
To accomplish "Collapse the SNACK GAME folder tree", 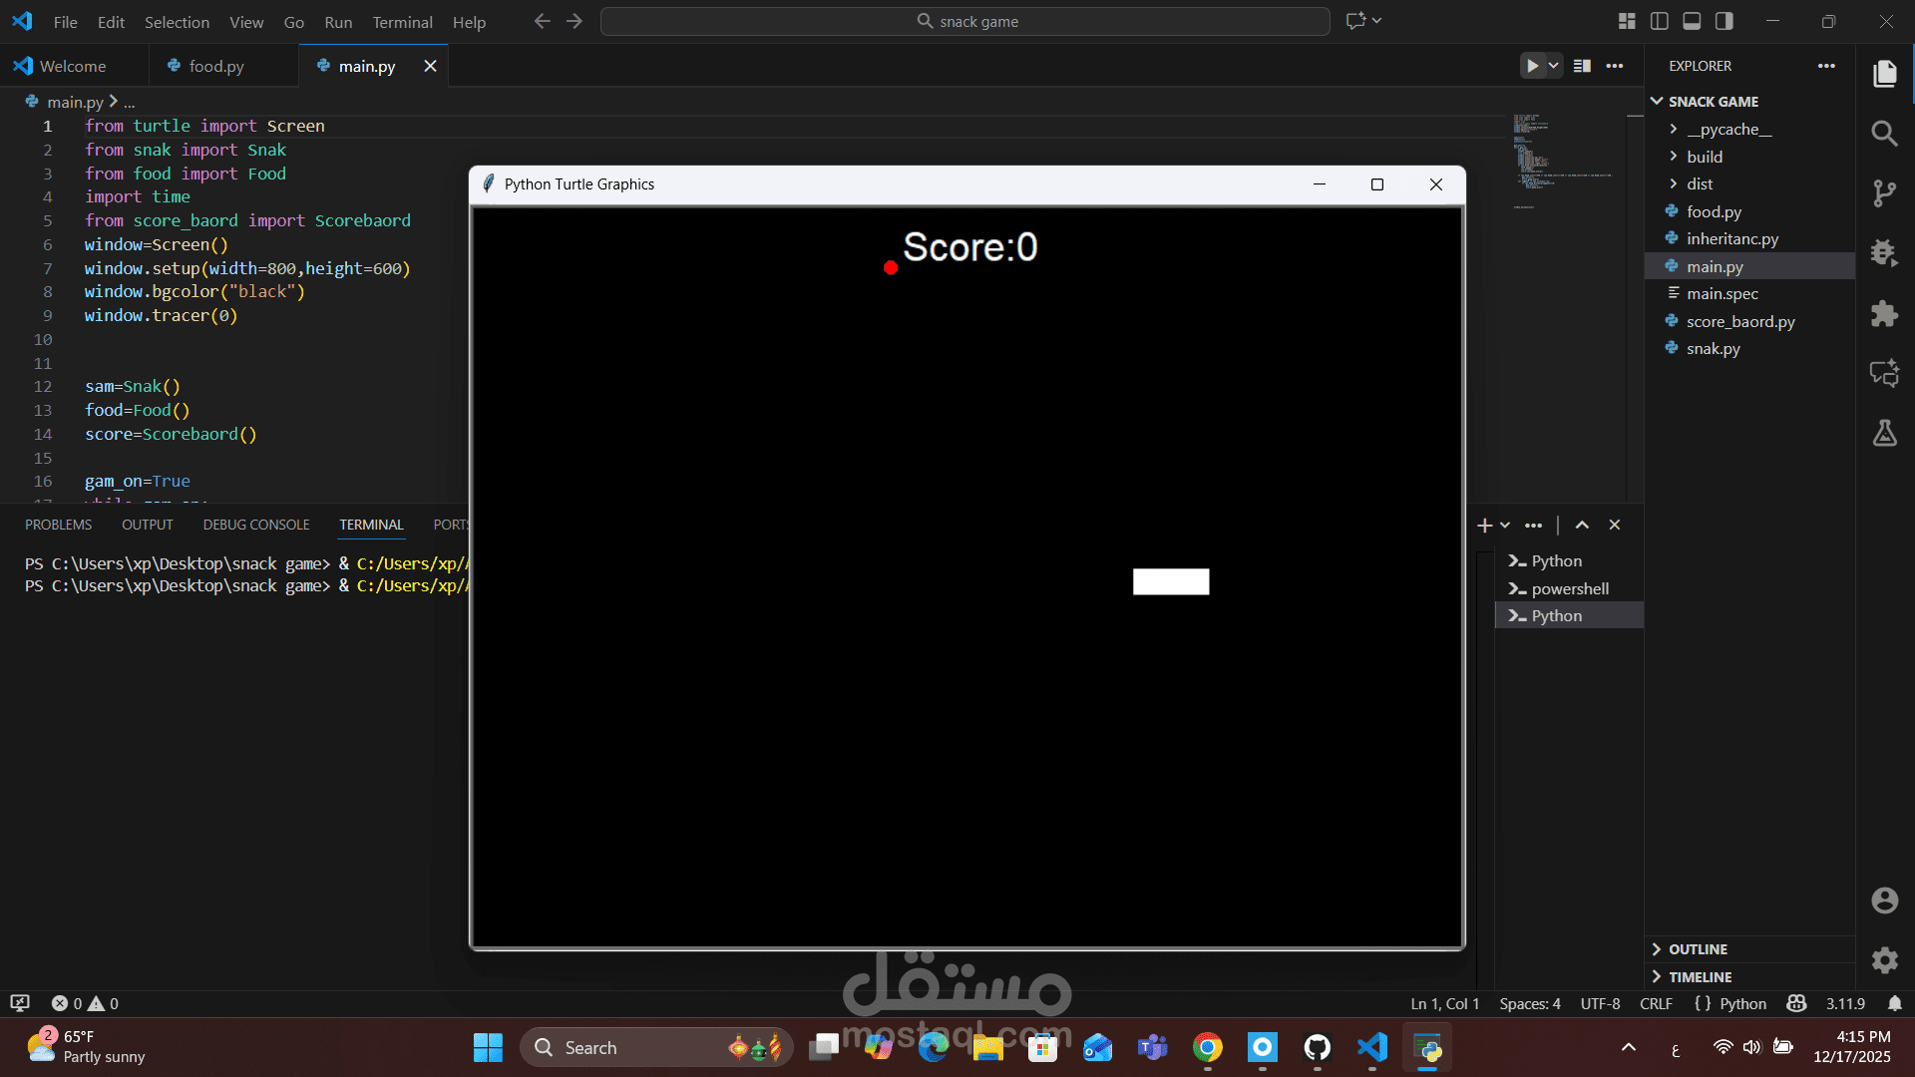I will click(1659, 101).
